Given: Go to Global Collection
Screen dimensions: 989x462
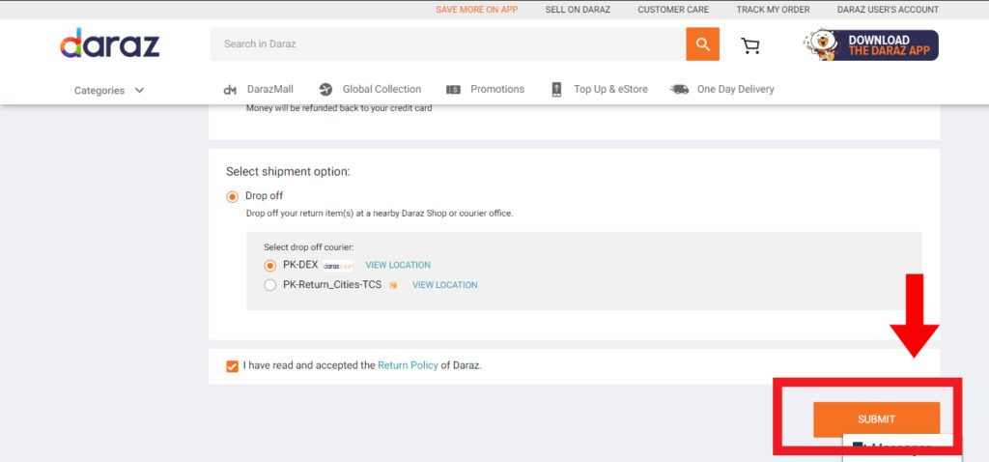Looking at the screenshot, I should (381, 89).
